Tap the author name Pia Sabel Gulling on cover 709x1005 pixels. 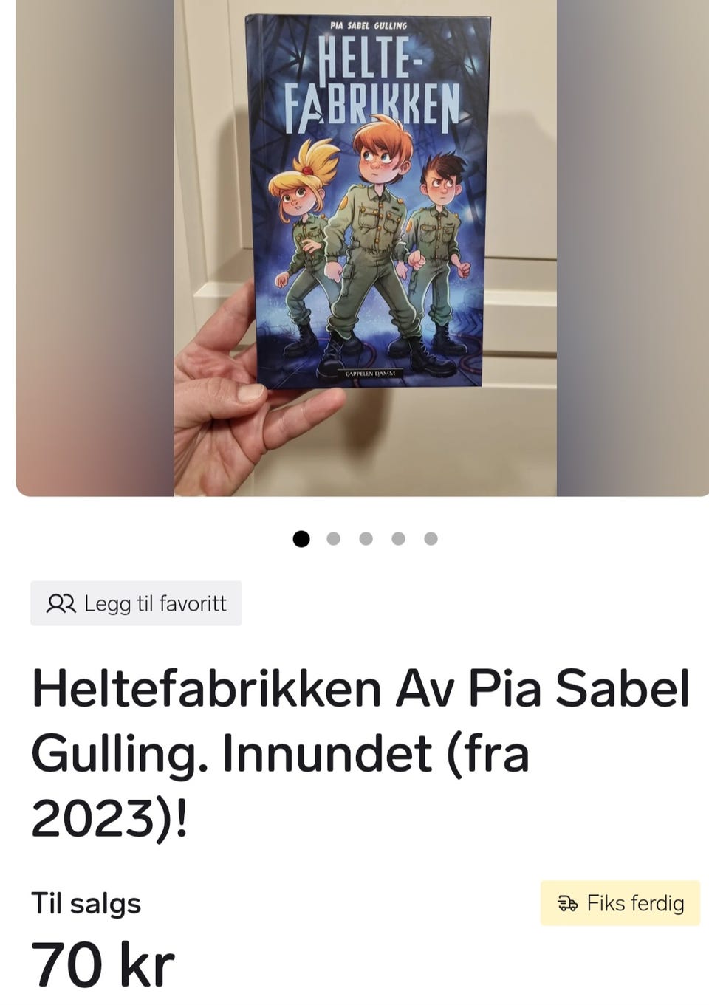pyautogui.click(x=369, y=26)
